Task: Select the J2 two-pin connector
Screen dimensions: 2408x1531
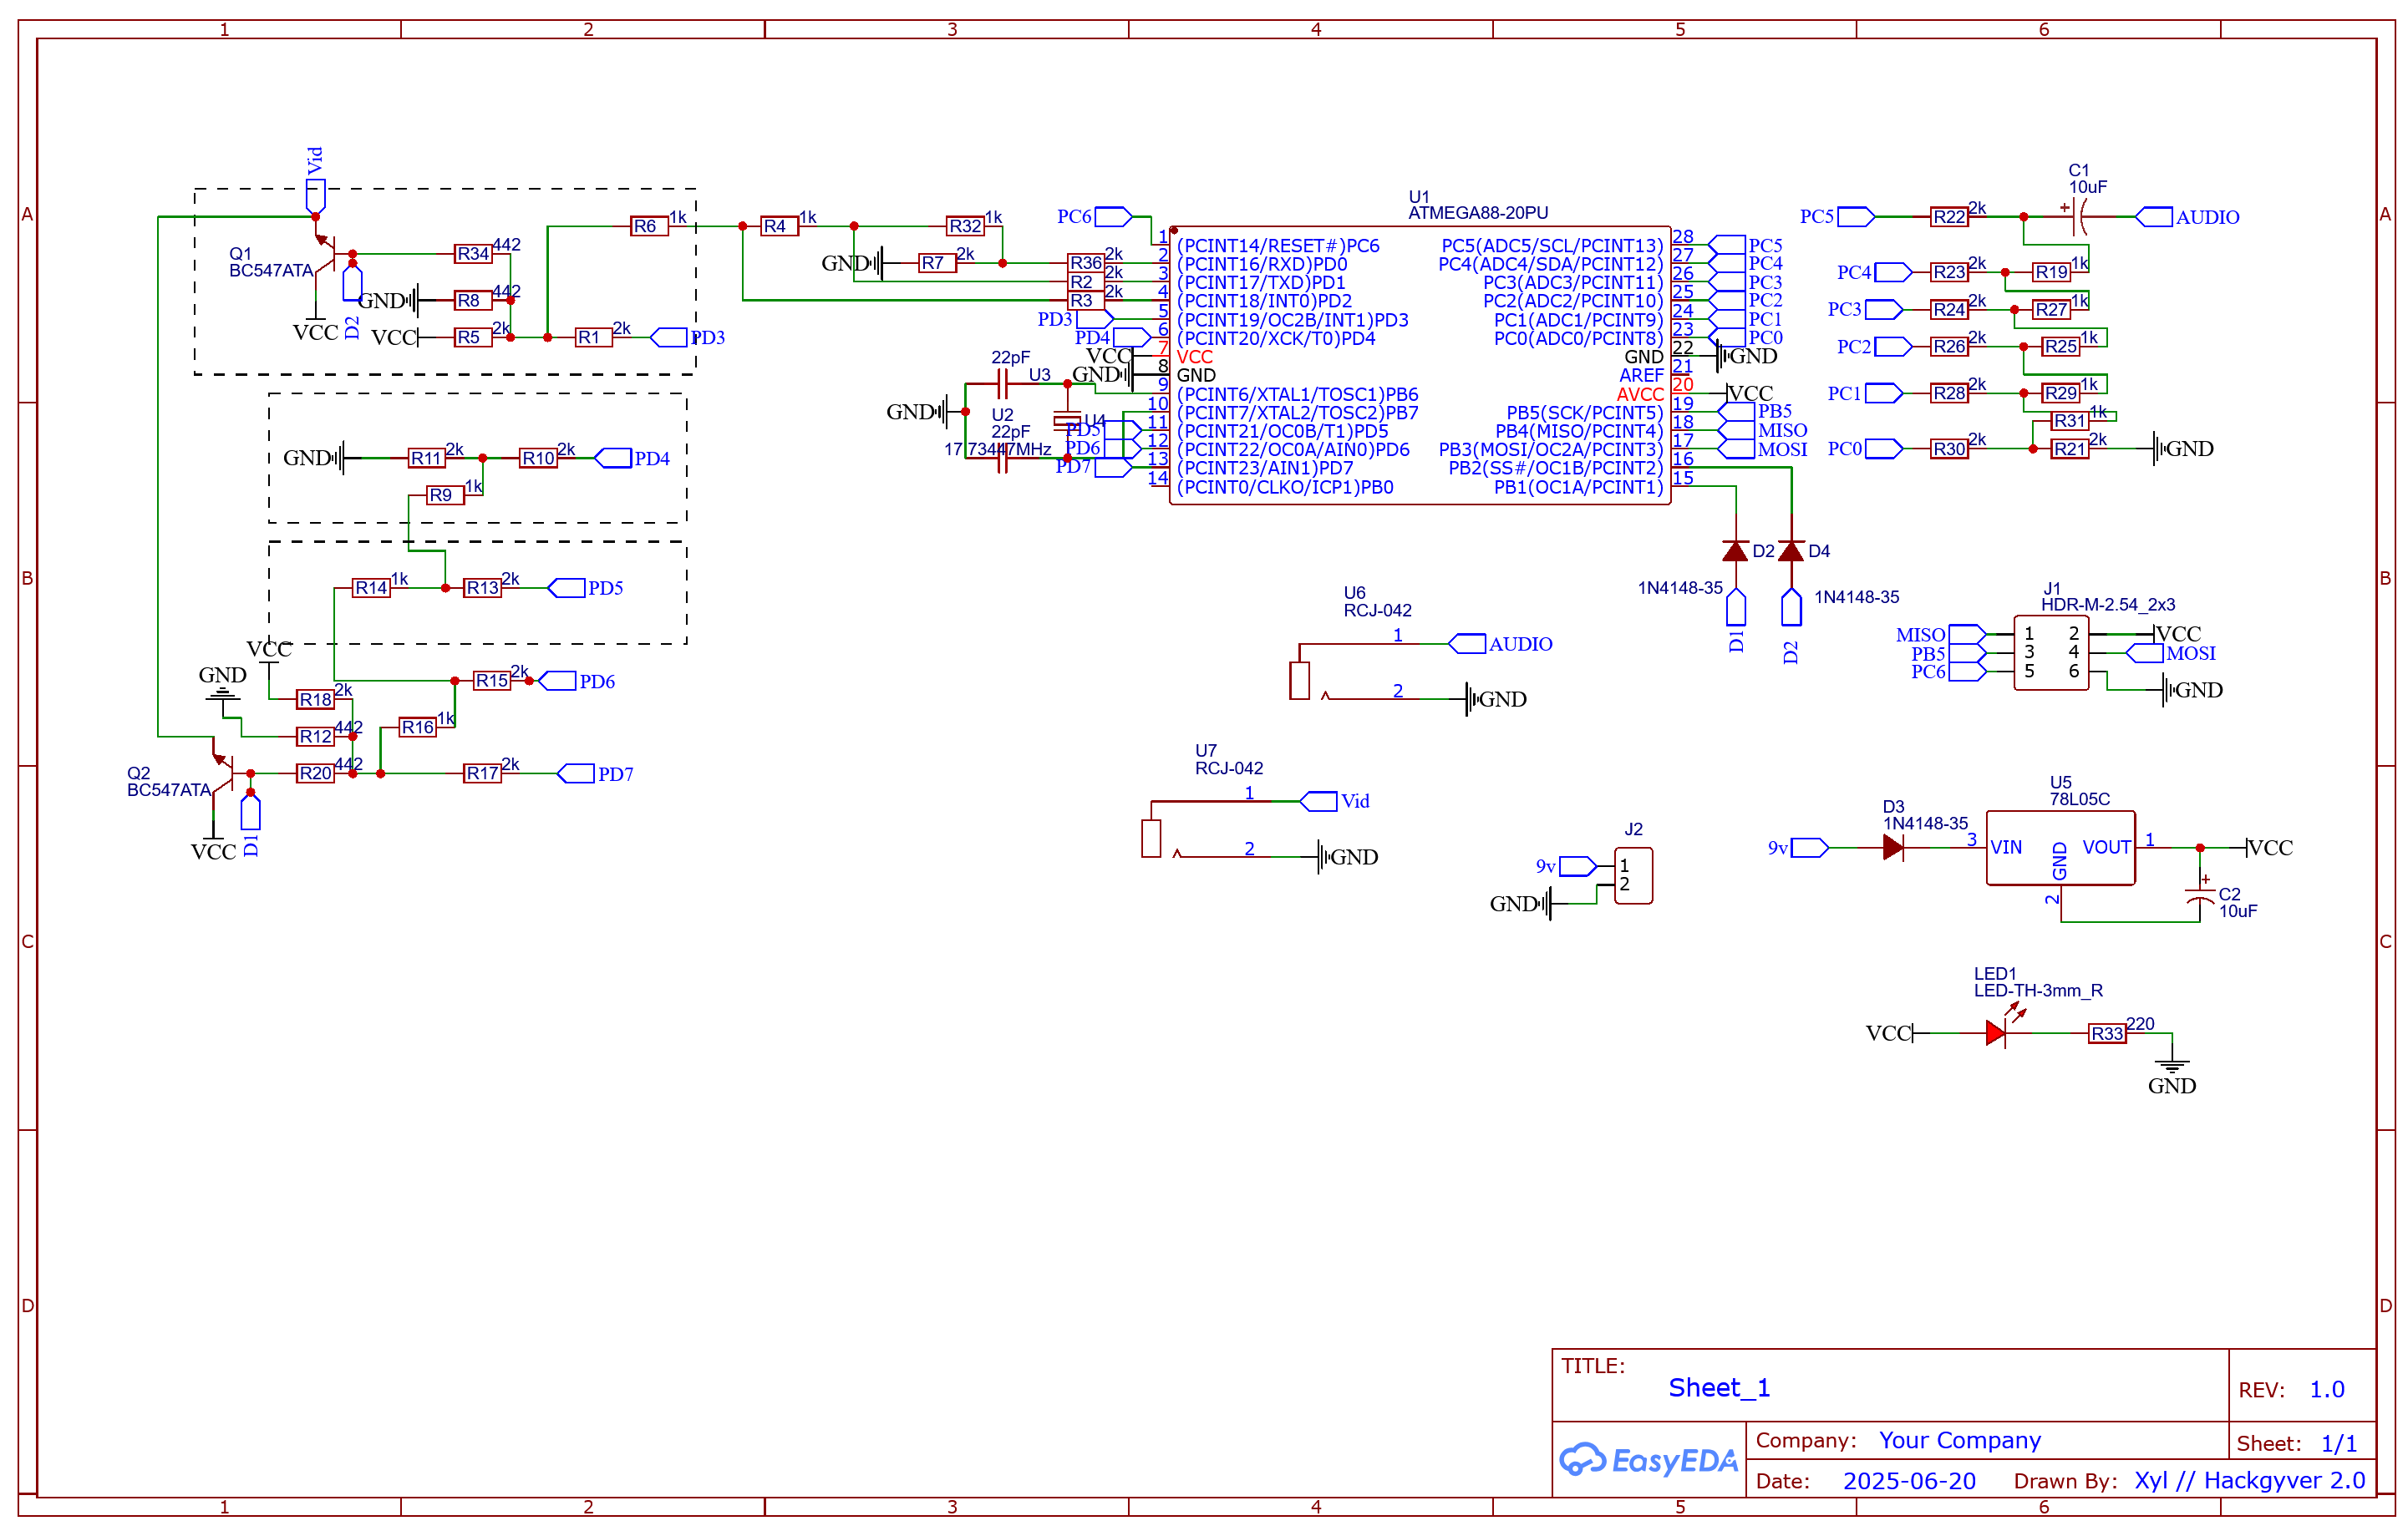Action: pos(1633,875)
